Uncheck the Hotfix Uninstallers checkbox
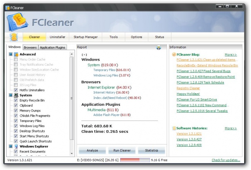 click(x=16, y=90)
